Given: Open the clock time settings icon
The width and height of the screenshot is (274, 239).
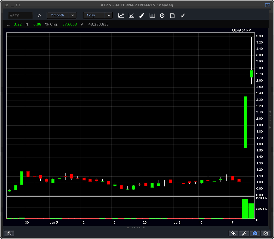Looking at the screenshot, I should coord(162,15).
